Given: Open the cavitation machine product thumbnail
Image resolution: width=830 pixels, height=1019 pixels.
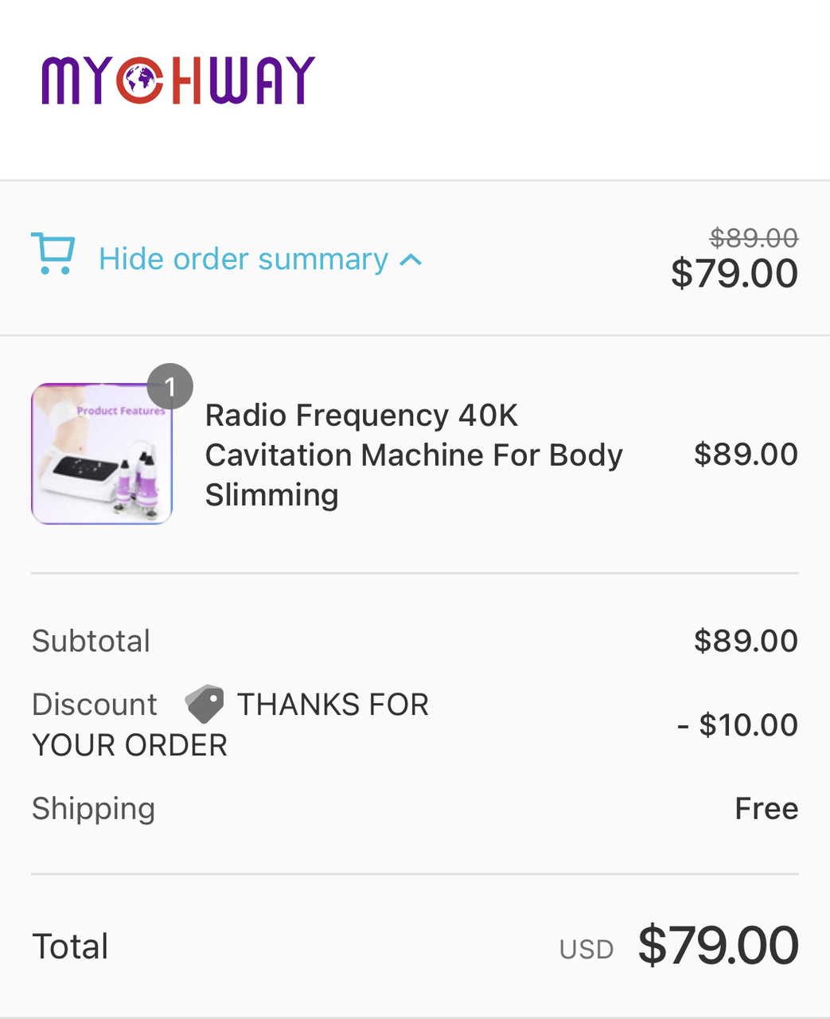Looking at the screenshot, I should point(102,454).
